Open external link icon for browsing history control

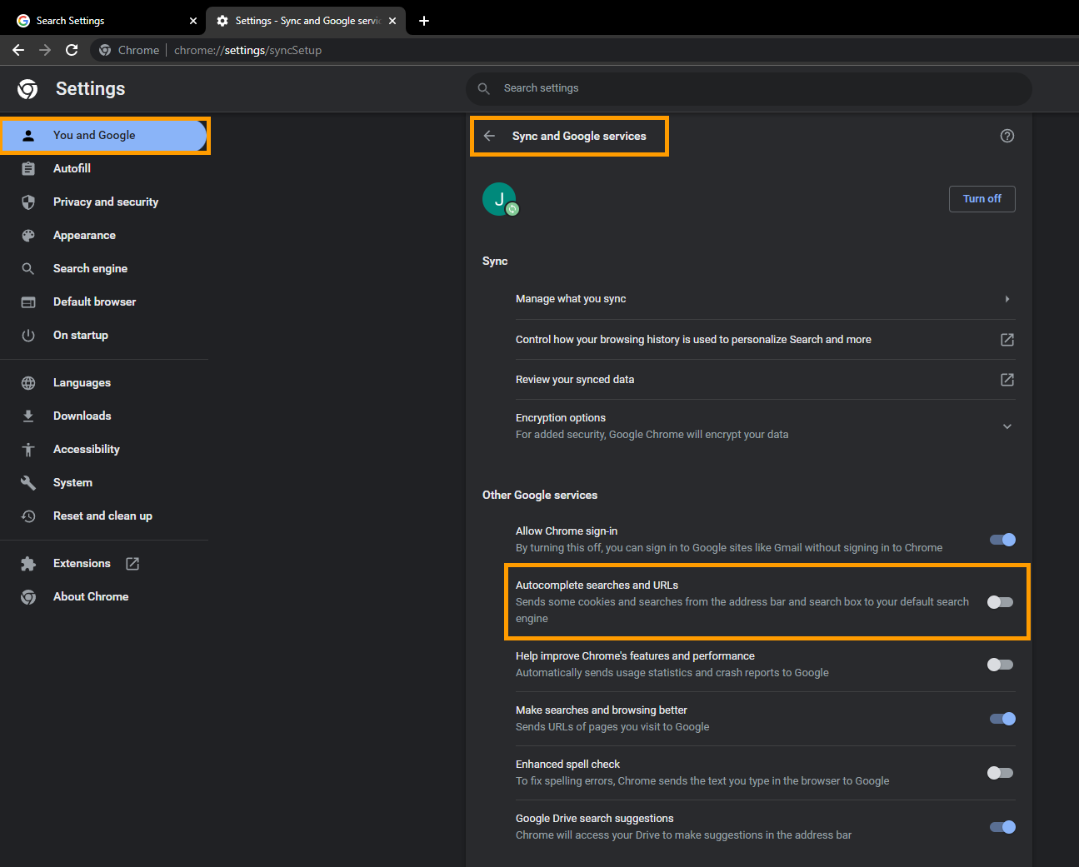click(x=1007, y=340)
